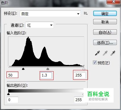Click the 确定 button
The image size is (121, 110).
pyautogui.click(x=105, y=14)
